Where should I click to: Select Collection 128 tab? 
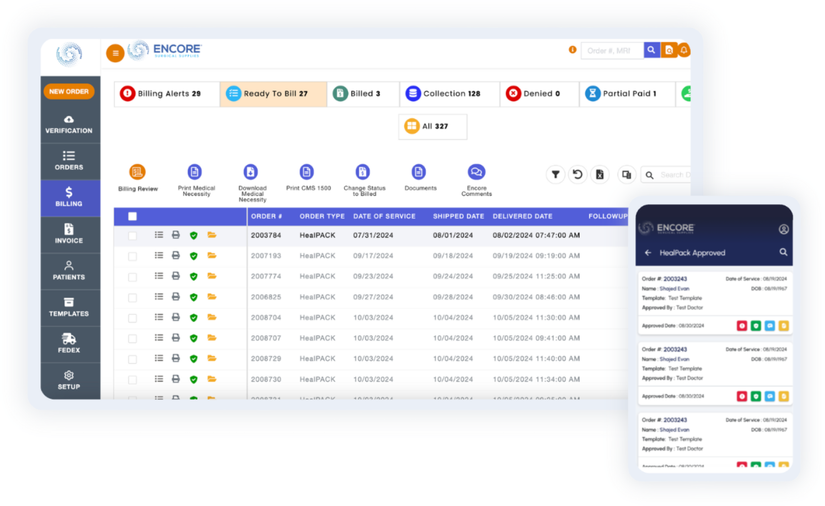(x=449, y=94)
